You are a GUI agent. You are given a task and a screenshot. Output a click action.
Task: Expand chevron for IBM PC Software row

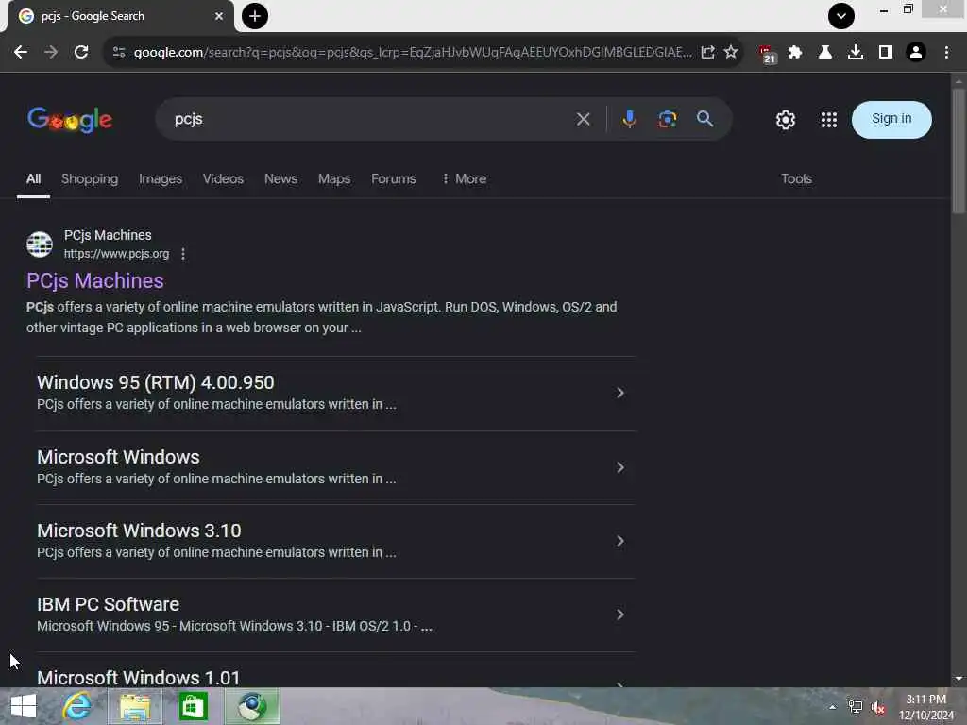[620, 615]
